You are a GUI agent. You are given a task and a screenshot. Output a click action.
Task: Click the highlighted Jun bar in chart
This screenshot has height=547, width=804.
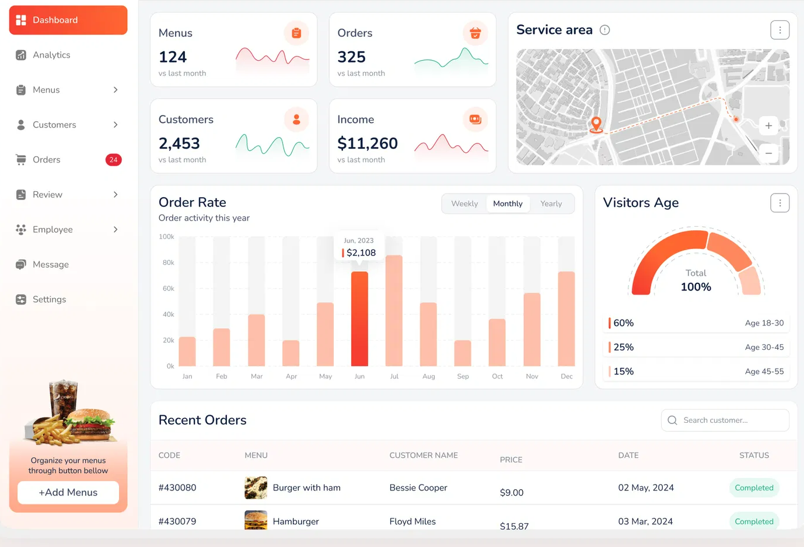click(x=359, y=318)
